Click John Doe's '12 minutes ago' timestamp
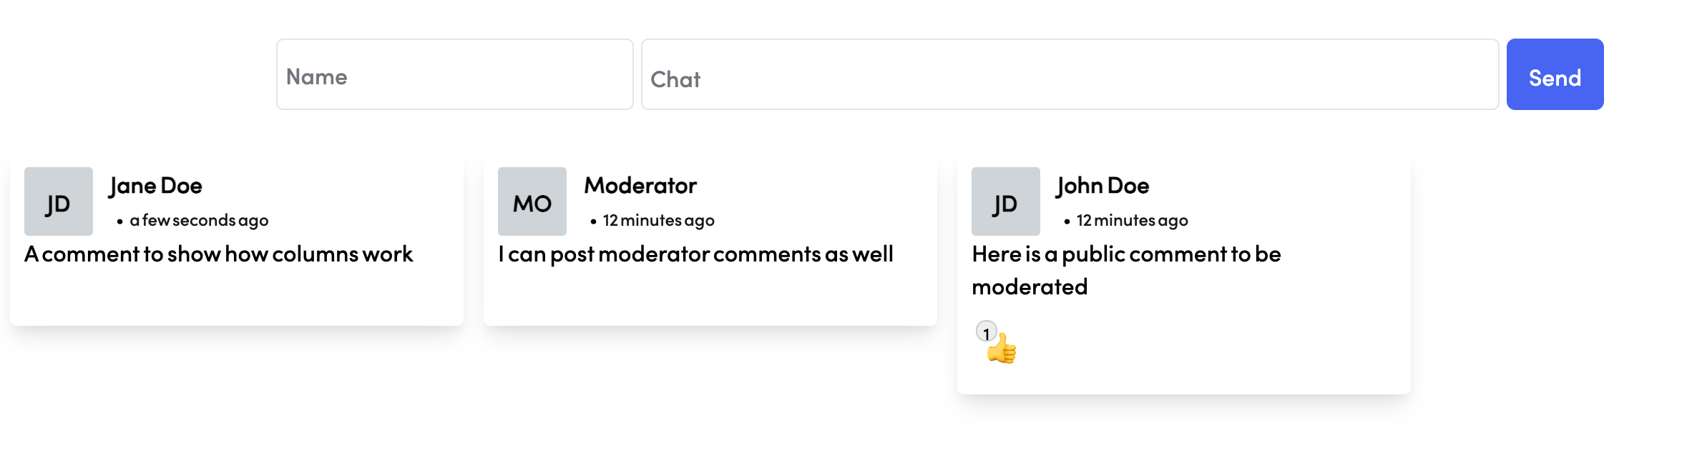The image size is (1687, 463). (1132, 221)
